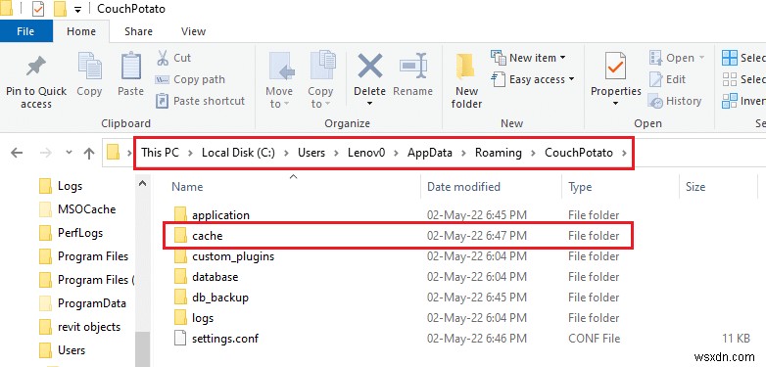Select revit objects in navigation pane
The image size is (766, 367).
click(x=89, y=327)
